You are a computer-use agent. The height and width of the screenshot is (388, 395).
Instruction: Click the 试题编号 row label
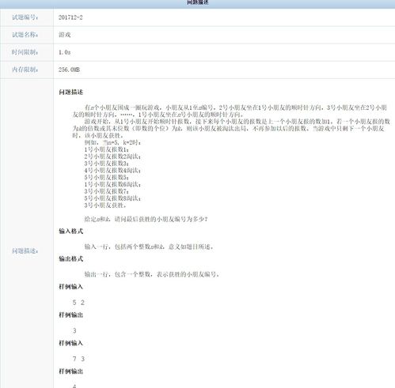[x=25, y=17]
